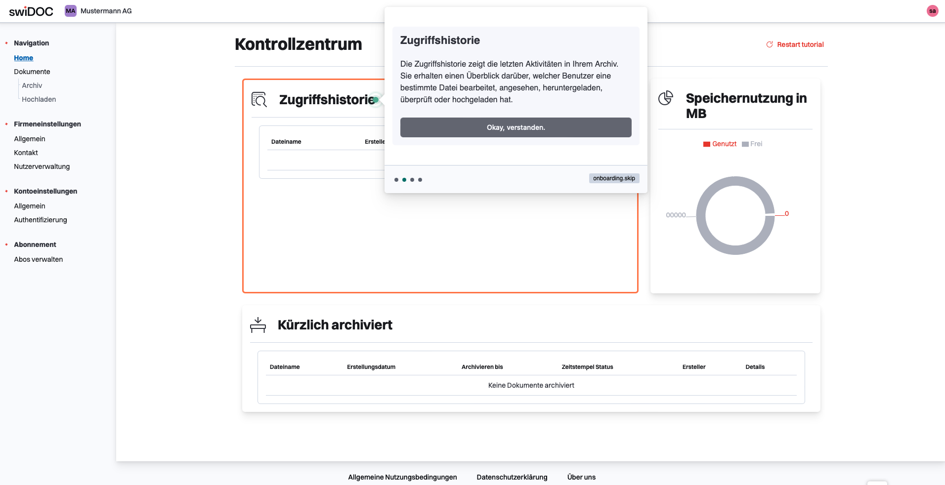Click Mustermann AG company name
Screen dimensions: 945x485
coord(106,11)
